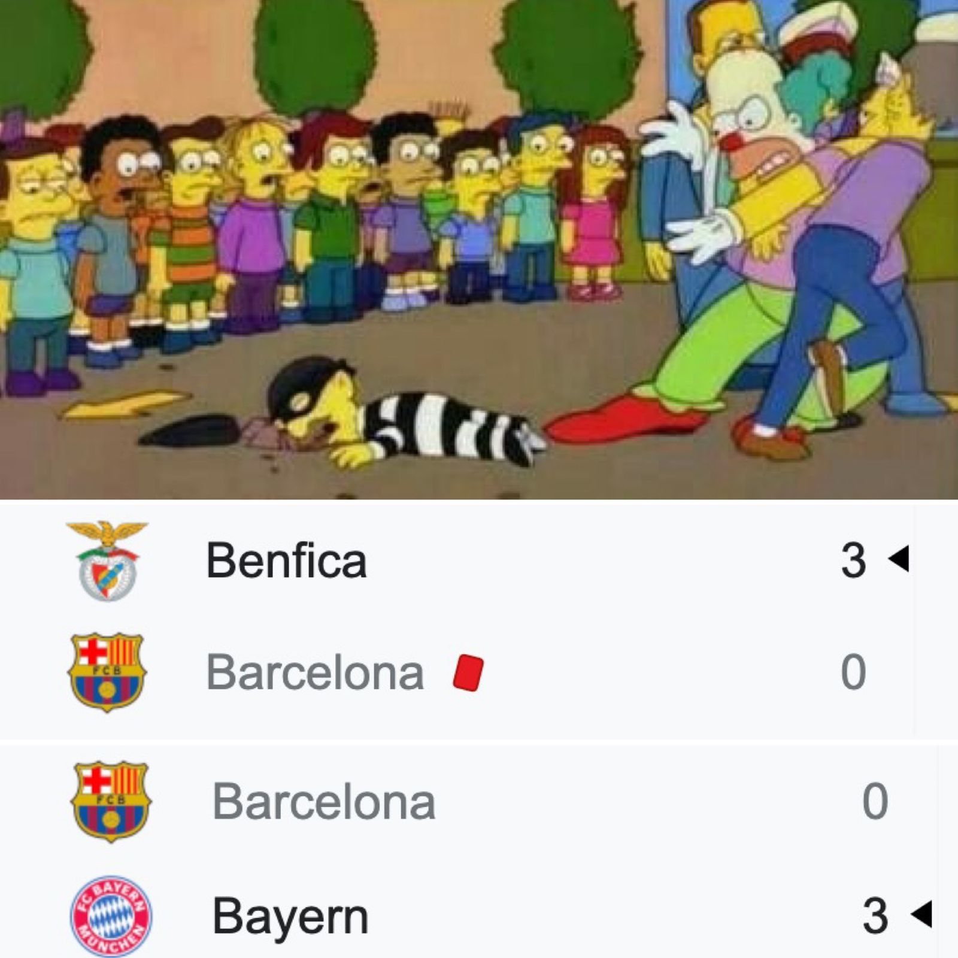Click Bayern's score of 3
This screenshot has width=958, height=958.
(x=875, y=915)
